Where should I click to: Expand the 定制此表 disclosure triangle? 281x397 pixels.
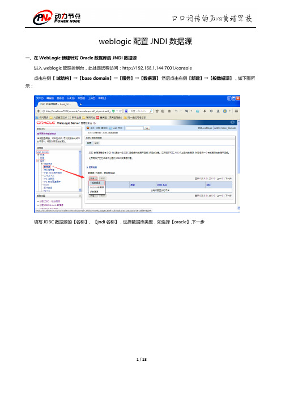87,167
